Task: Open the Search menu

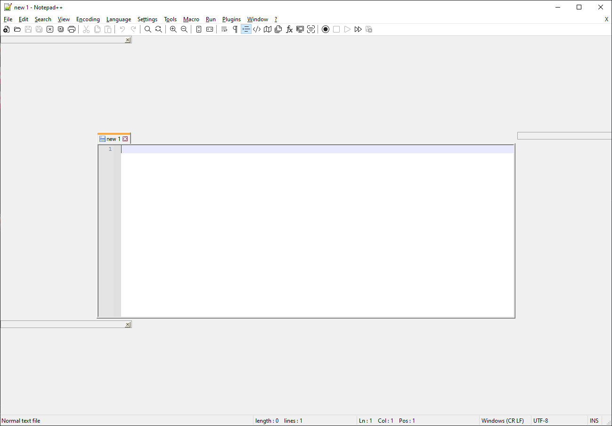Action: (x=43, y=19)
